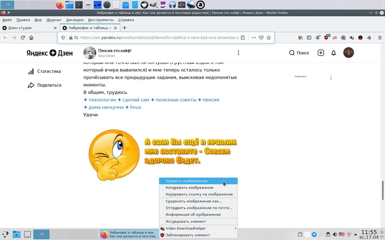
Task: Open Video DownloadHelper toolbar icon
Action: pyautogui.click(x=352, y=37)
